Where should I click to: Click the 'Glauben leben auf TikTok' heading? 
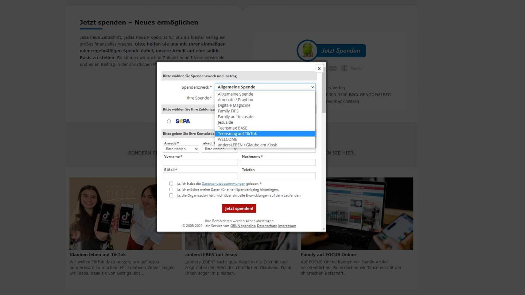click(x=98, y=254)
